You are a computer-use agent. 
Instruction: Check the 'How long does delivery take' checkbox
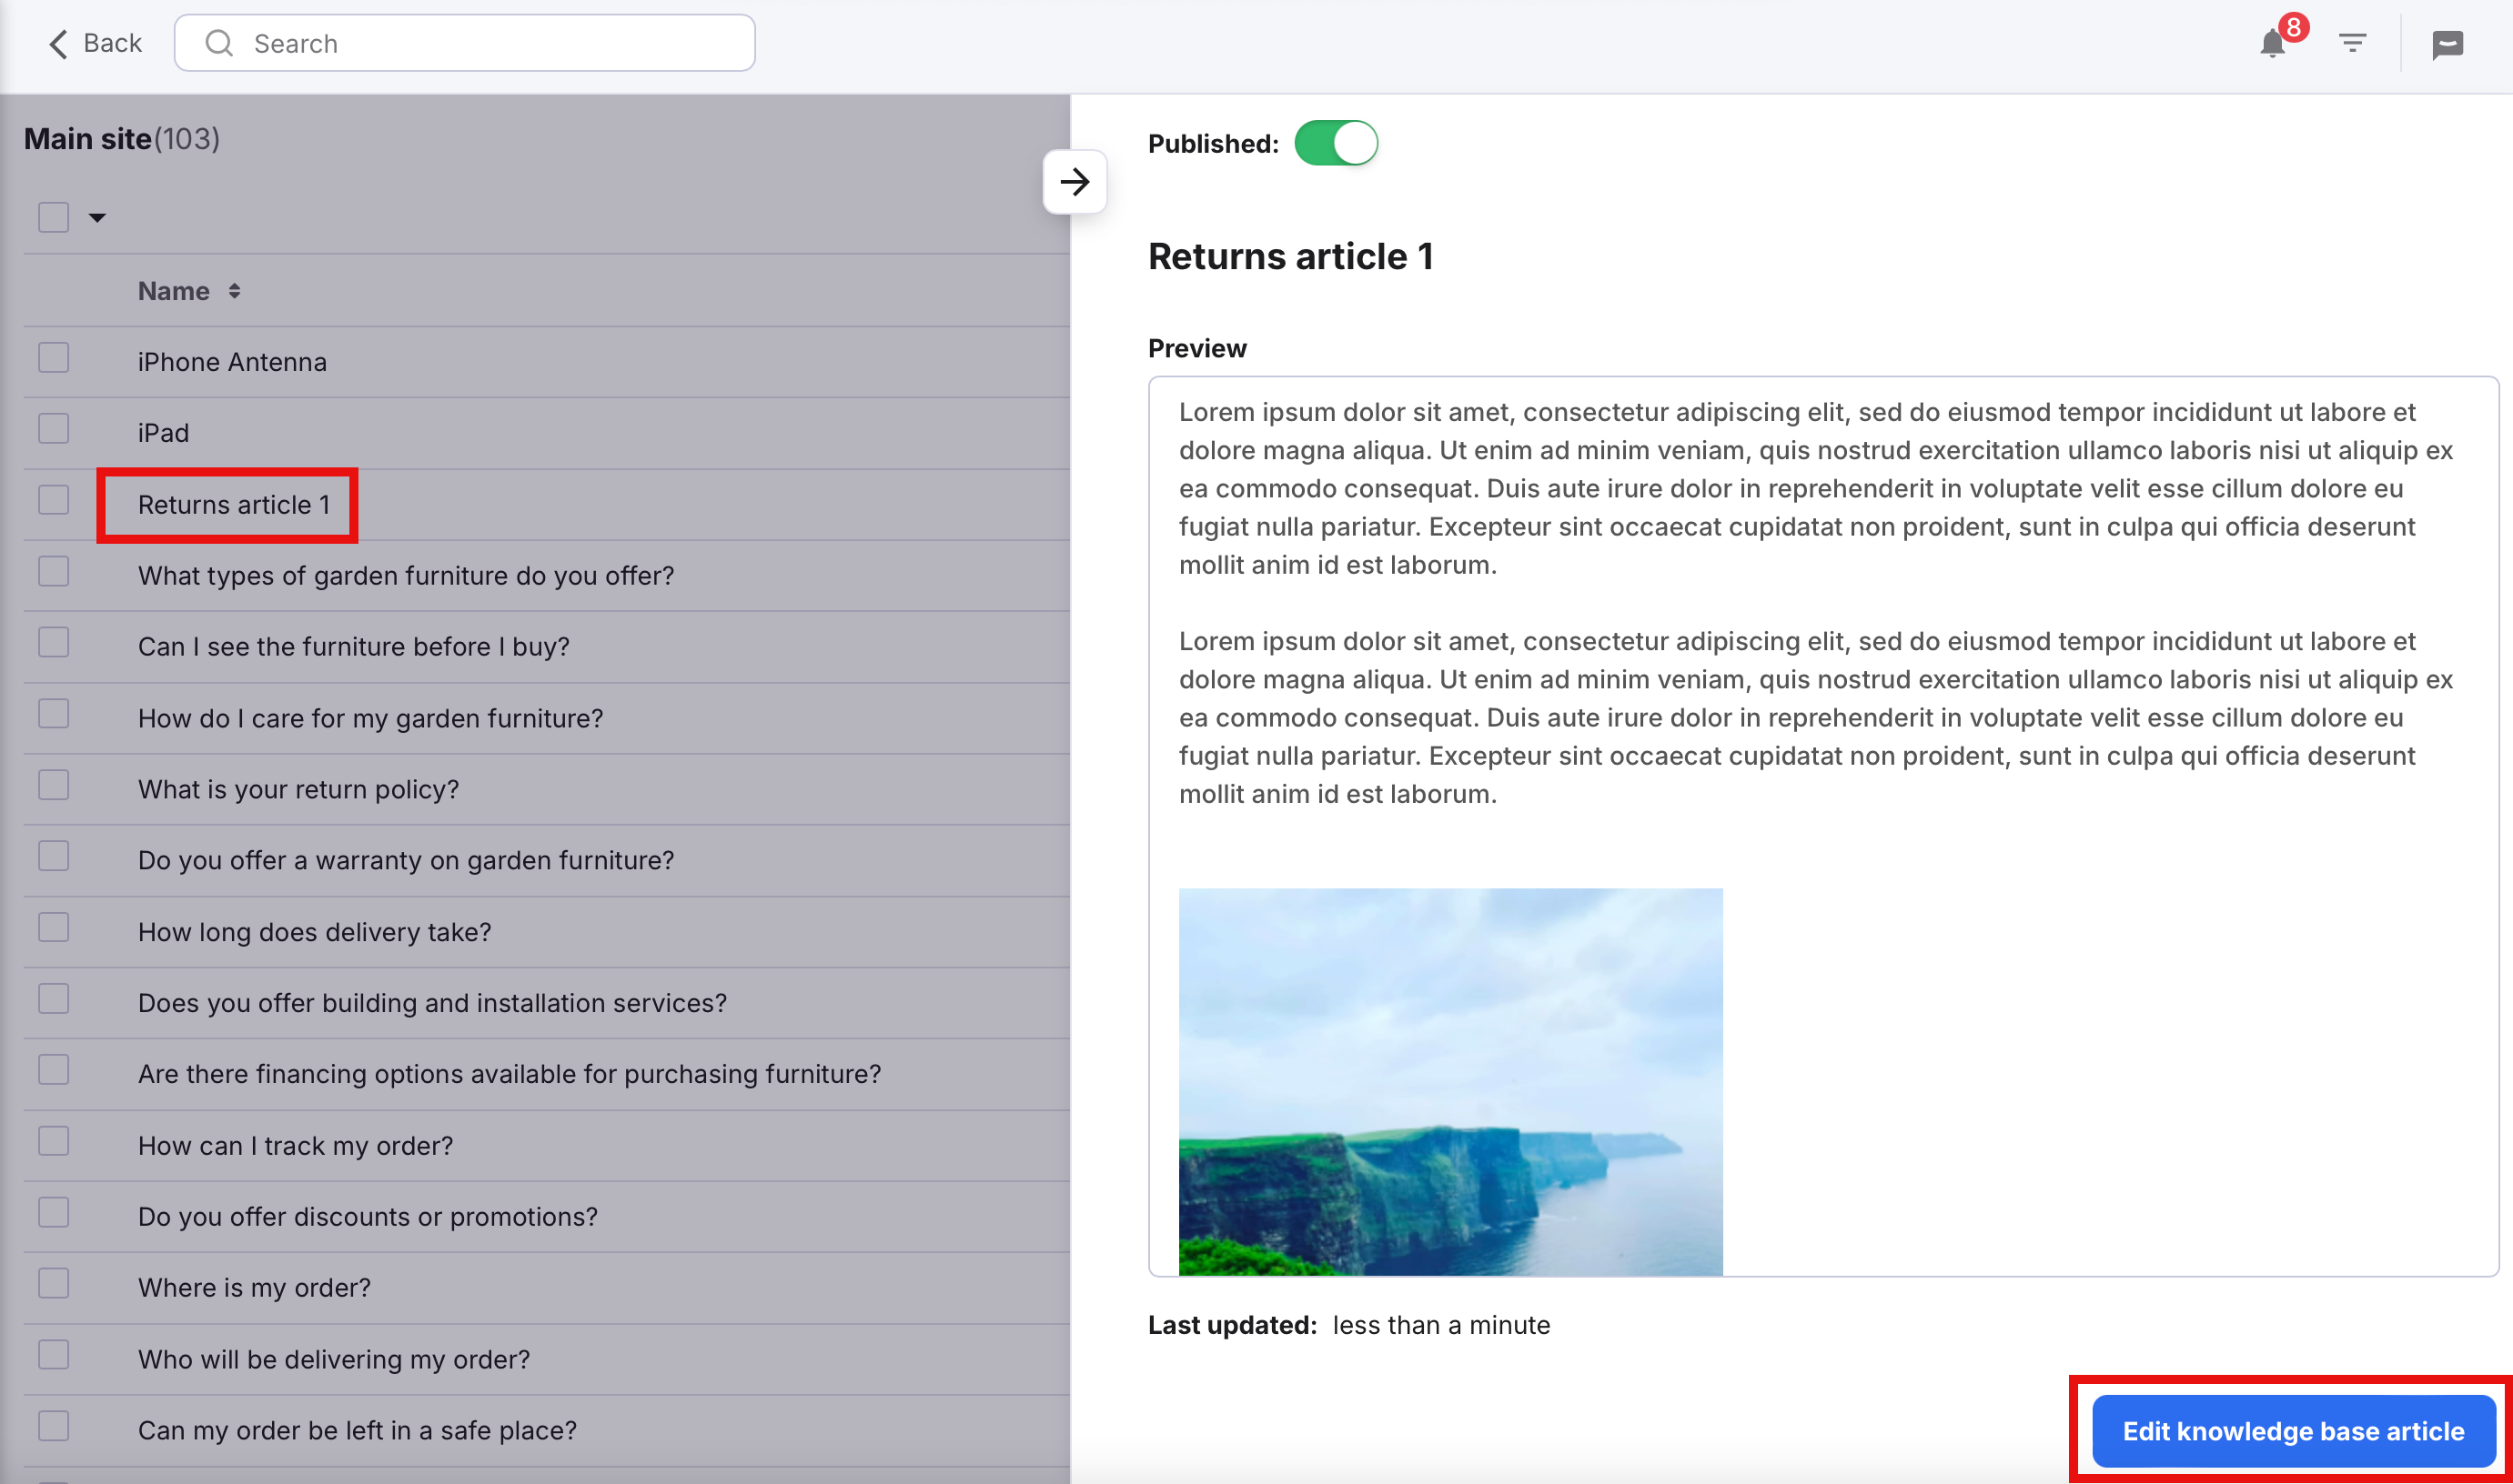54,928
